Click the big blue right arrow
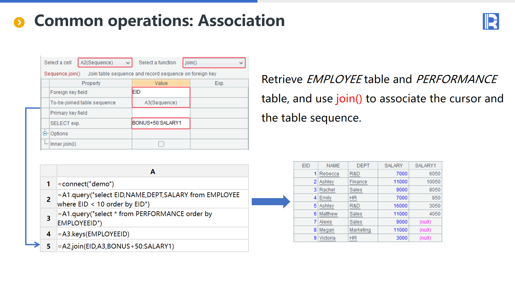 pos(271,202)
